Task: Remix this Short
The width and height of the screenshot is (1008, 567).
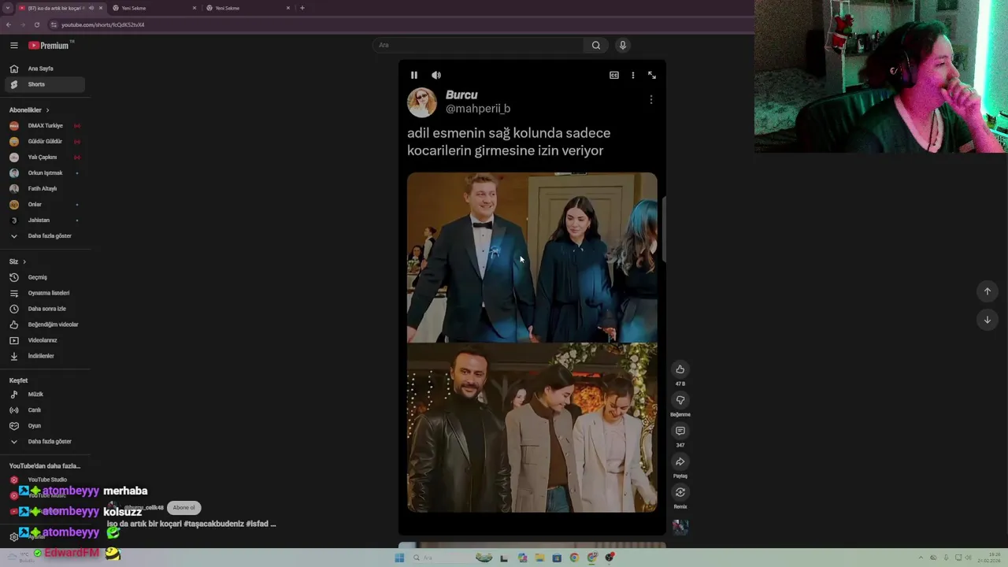Action: click(x=680, y=492)
